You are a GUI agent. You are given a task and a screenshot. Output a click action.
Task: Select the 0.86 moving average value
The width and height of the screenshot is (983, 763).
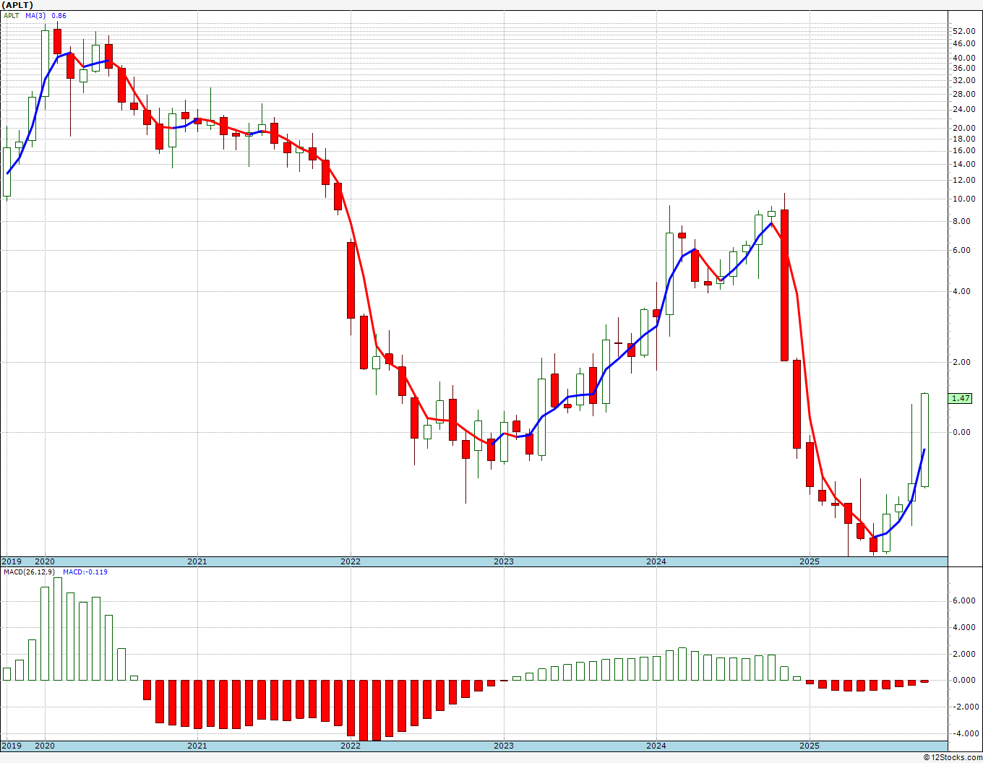[x=59, y=15]
